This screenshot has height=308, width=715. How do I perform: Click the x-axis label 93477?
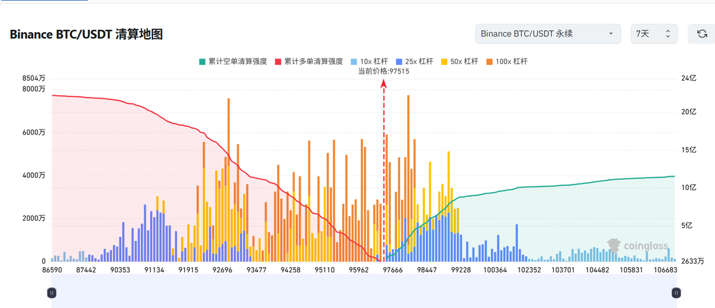pos(256,269)
